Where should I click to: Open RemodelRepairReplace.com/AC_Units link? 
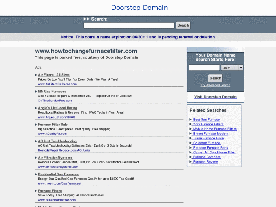[x=64, y=150]
